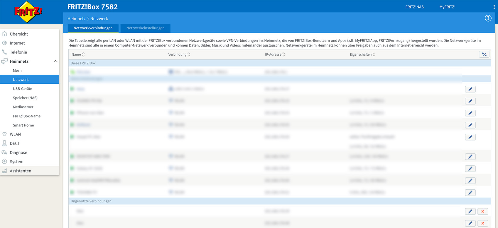Open USB-Geräte page

click(30, 89)
